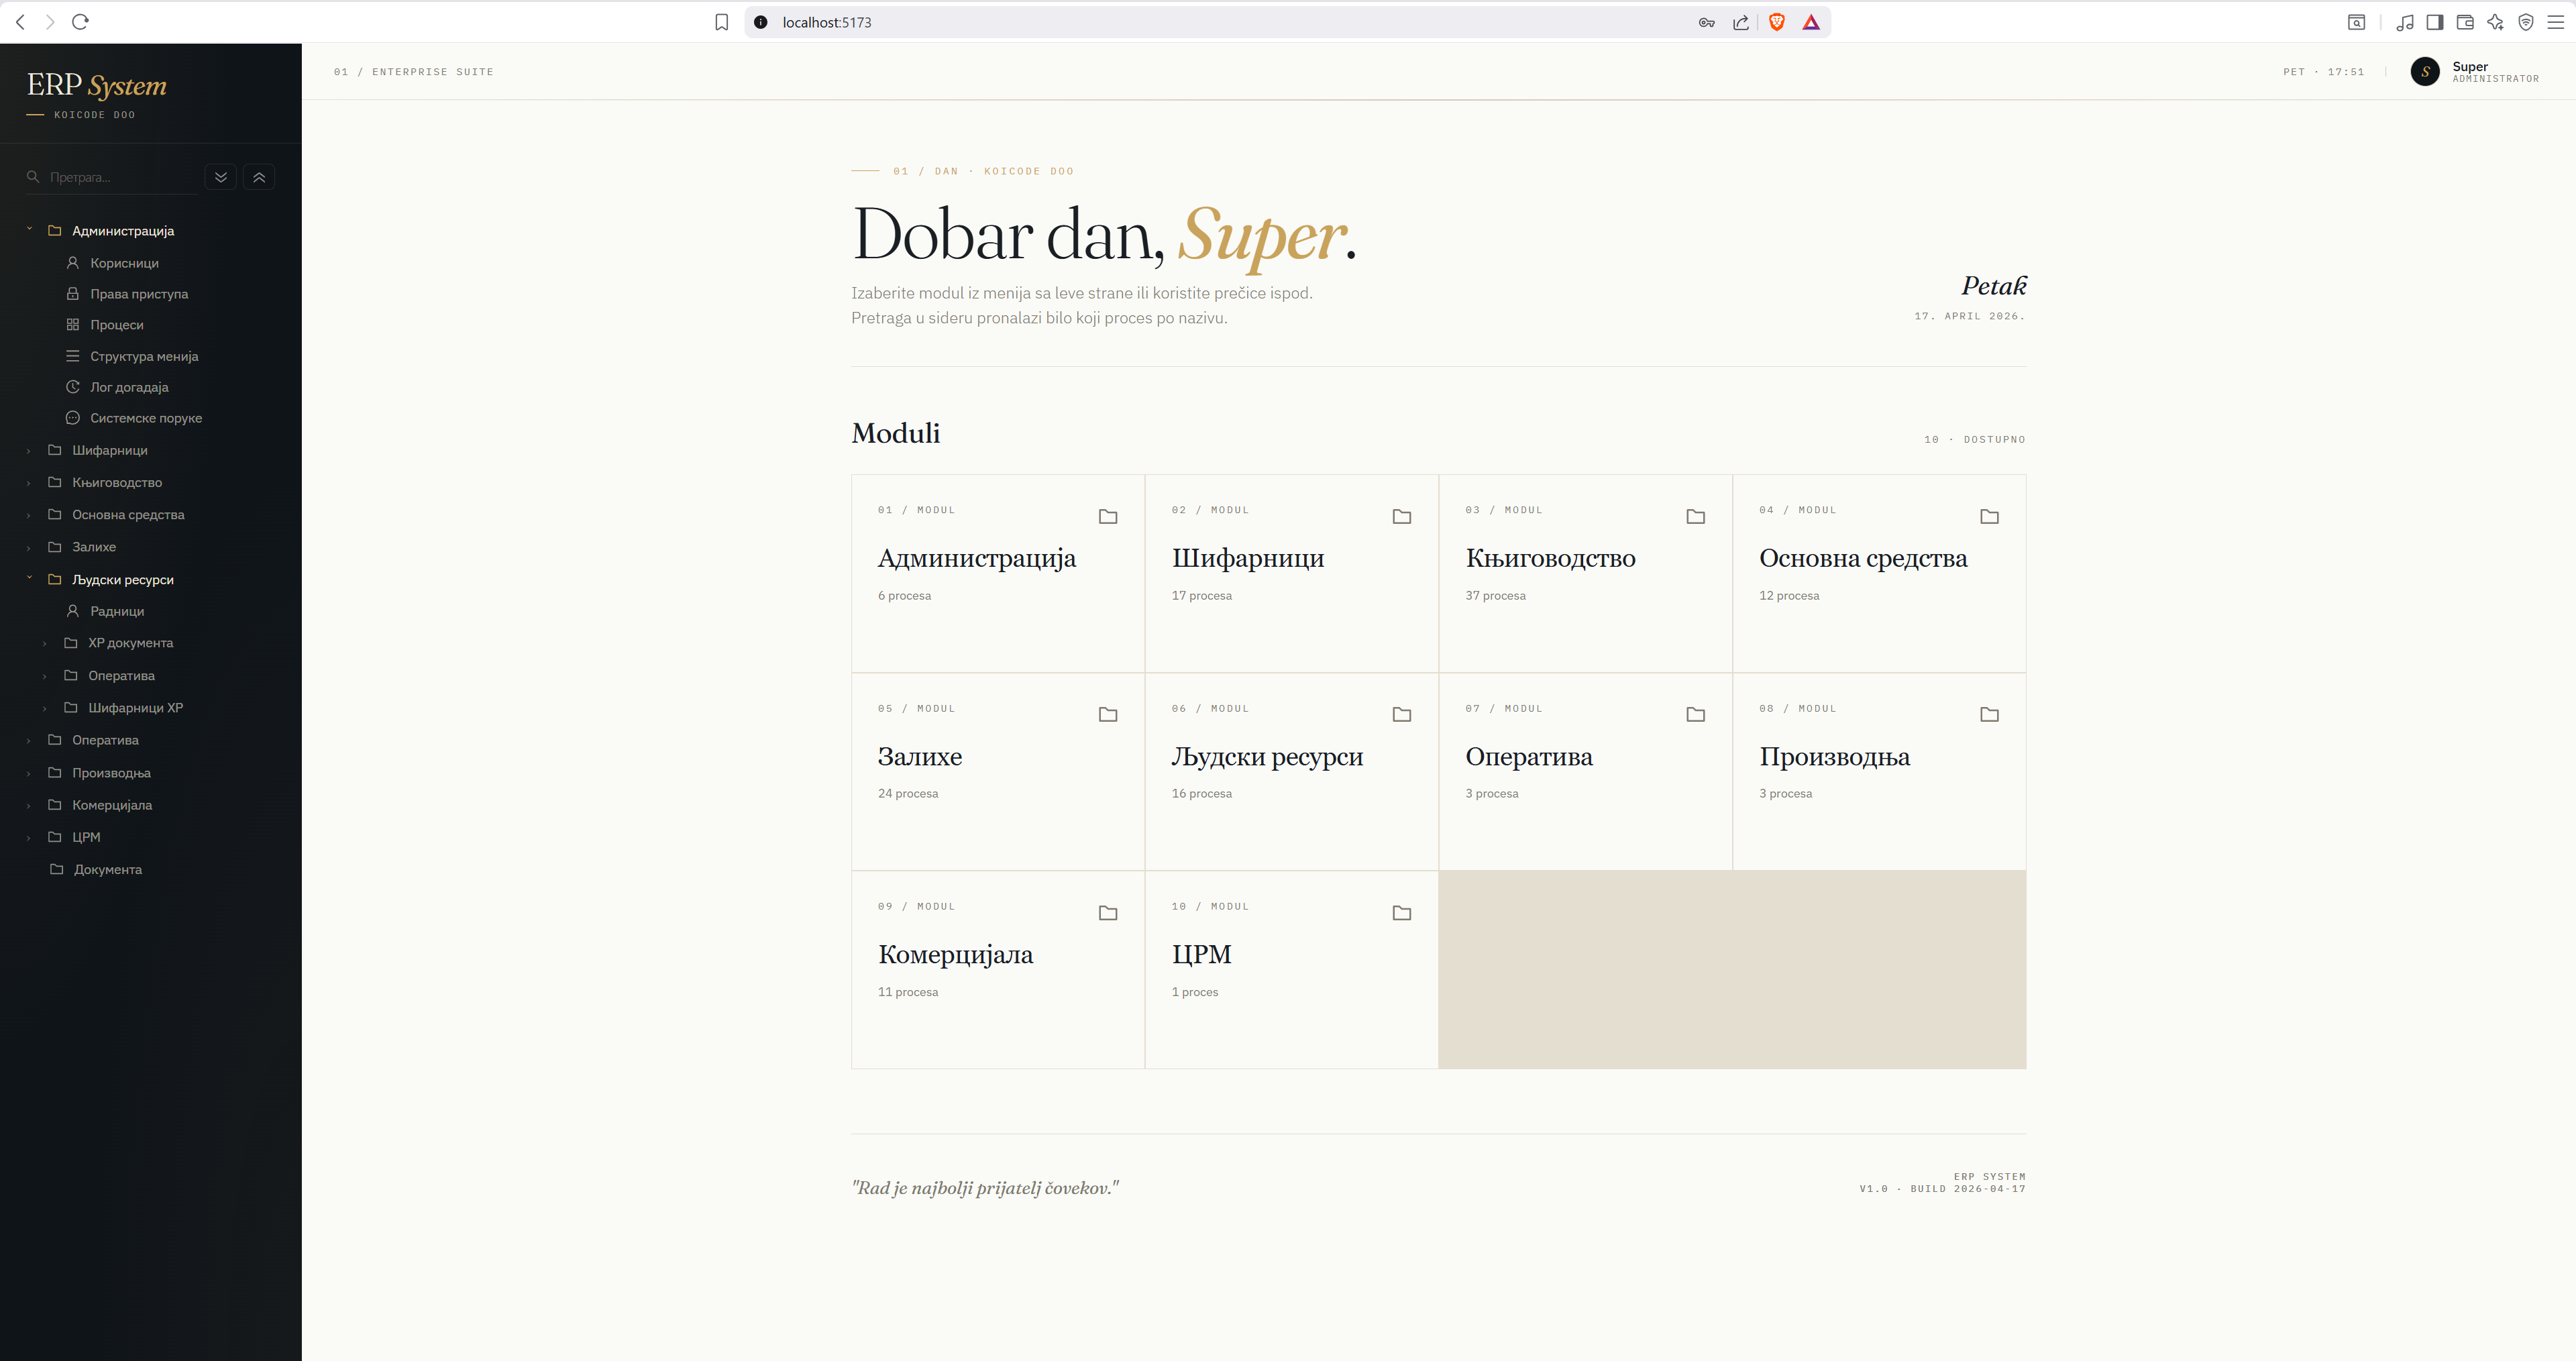Click the ERP System logo
Image resolution: width=2576 pixels, height=1361 pixels.
pos(97,86)
